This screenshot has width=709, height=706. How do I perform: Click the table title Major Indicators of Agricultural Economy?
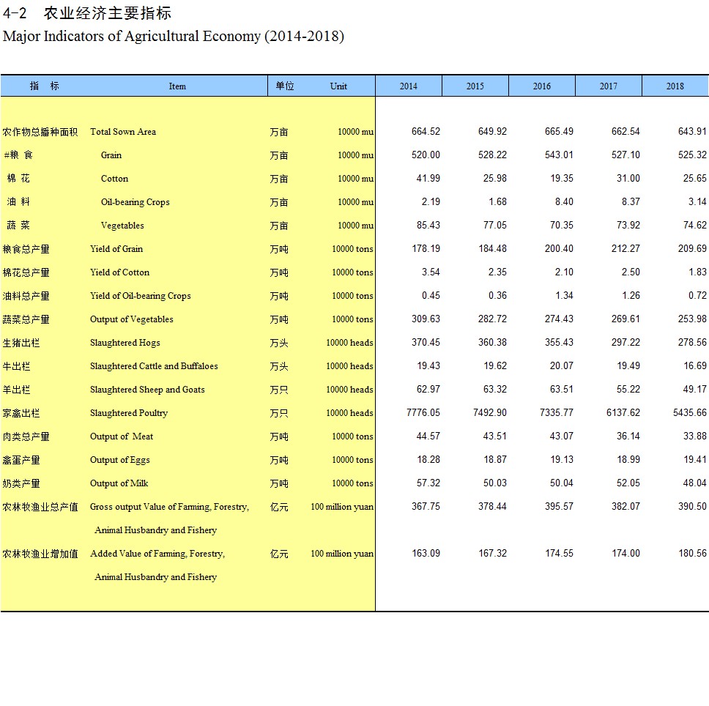[173, 36]
